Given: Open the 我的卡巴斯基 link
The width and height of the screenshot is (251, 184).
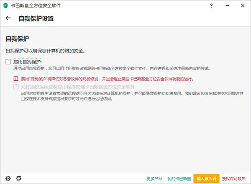Looking at the screenshot, I should coord(179,179).
